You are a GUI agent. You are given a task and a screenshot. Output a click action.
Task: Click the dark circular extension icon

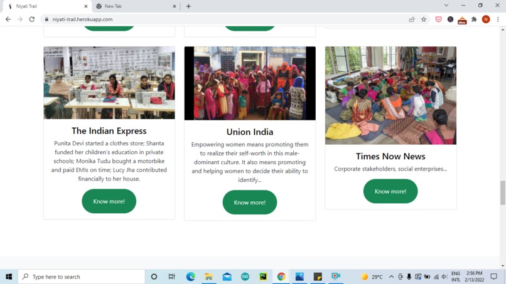click(x=450, y=19)
